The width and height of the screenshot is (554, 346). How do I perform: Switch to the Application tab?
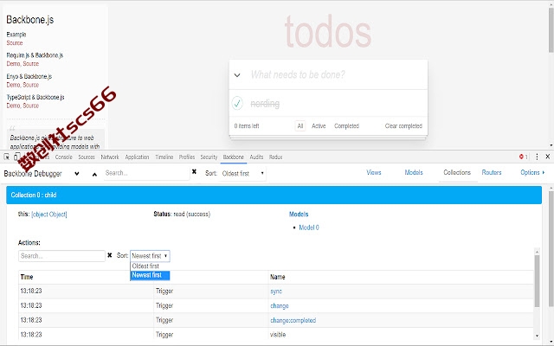137,157
